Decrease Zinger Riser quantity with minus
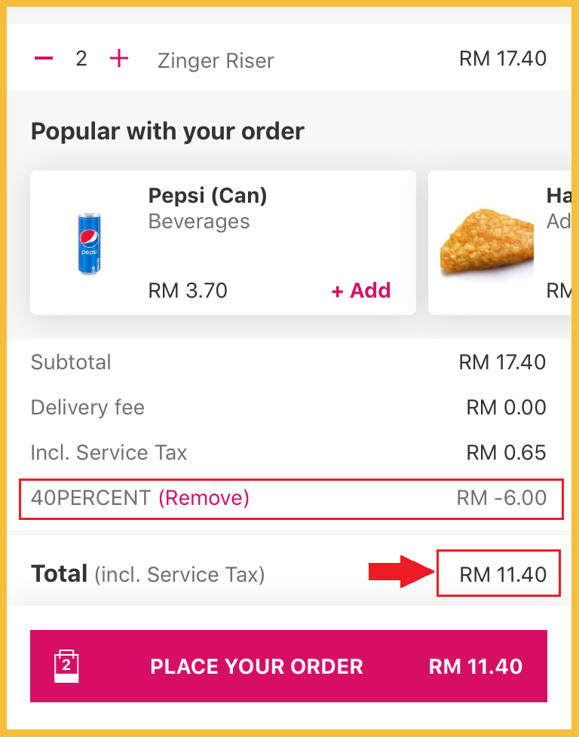This screenshot has height=737, width=579. pos(44,59)
